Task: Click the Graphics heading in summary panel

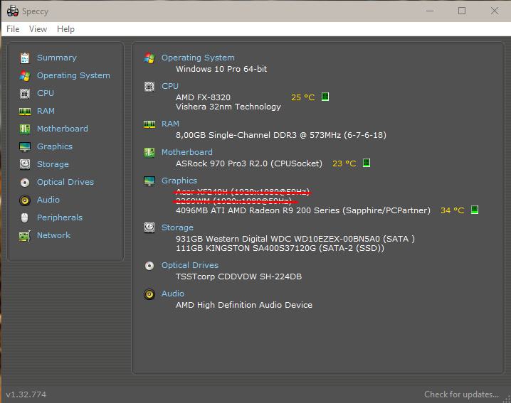Action: [179, 181]
